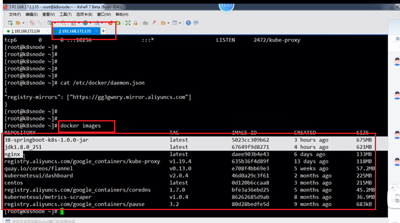Click the Xshell app icon in title bar
Screen dimensions: 400x223
tap(5, 7)
